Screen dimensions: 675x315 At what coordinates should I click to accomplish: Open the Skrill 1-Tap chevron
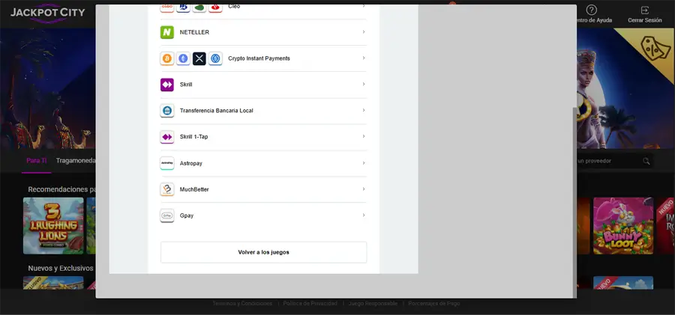pos(364,136)
